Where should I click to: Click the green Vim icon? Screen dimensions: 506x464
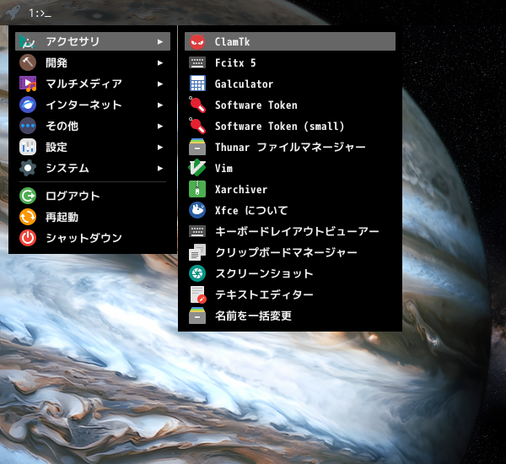point(197,168)
